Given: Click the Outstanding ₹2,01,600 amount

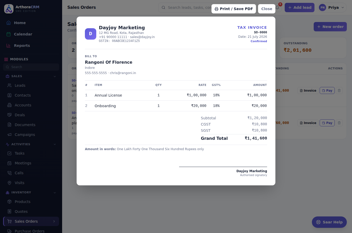Looking at the screenshot, I should [x=297, y=50].
